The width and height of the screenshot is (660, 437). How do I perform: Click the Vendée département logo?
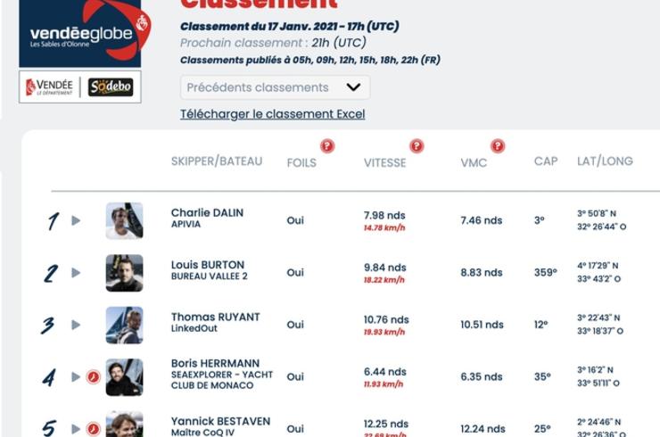tap(49, 87)
